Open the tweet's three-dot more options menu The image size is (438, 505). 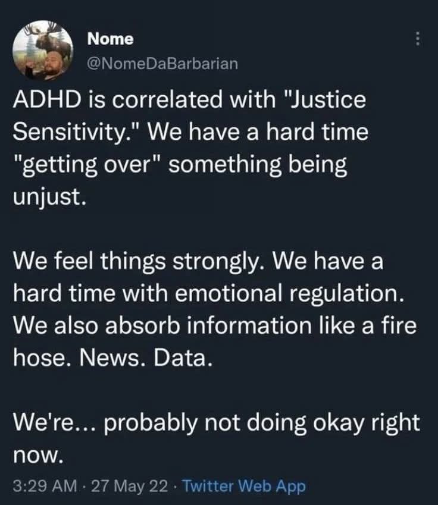[x=418, y=39]
